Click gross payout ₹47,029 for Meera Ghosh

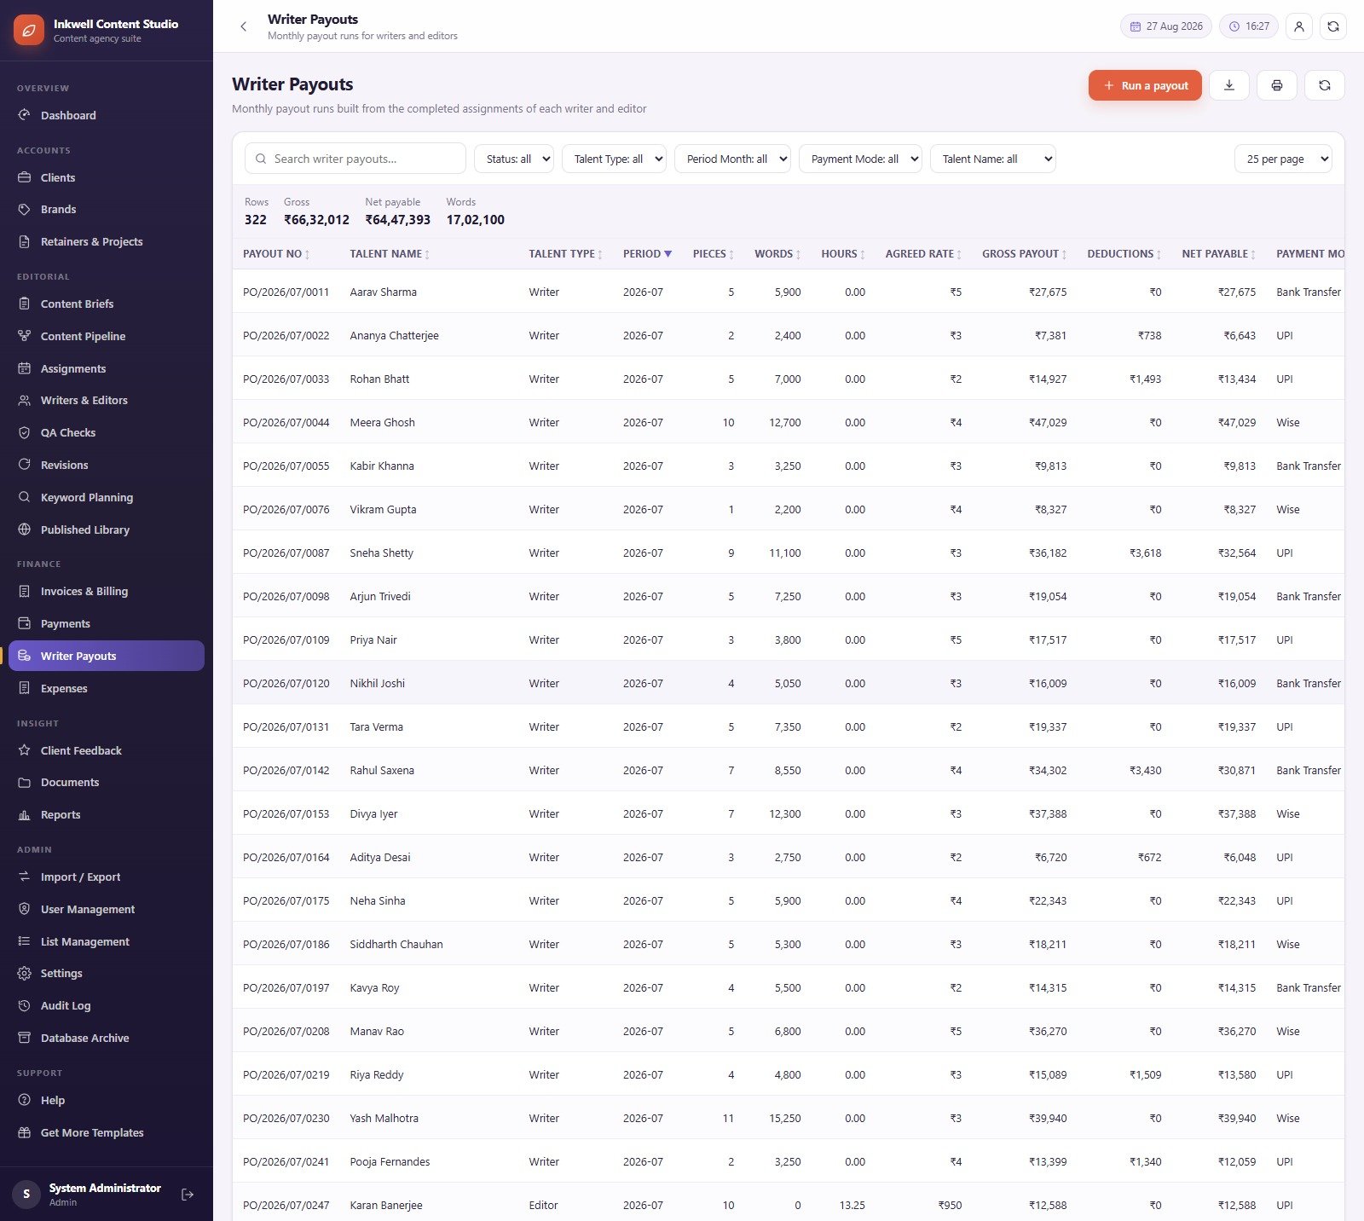tap(1048, 422)
